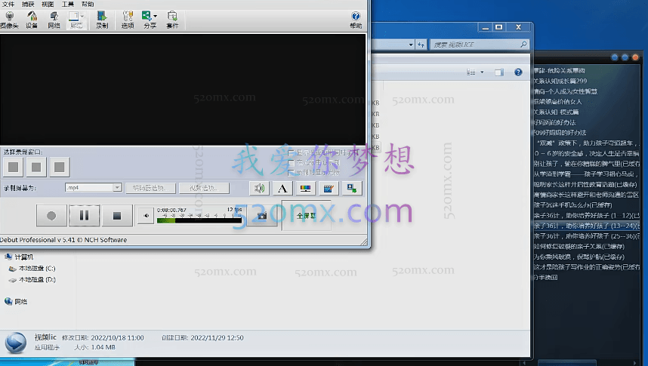Open color adjustments icon
Image resolution: width=648 pixels, height=366 pixels.
(x=305, y=188)
